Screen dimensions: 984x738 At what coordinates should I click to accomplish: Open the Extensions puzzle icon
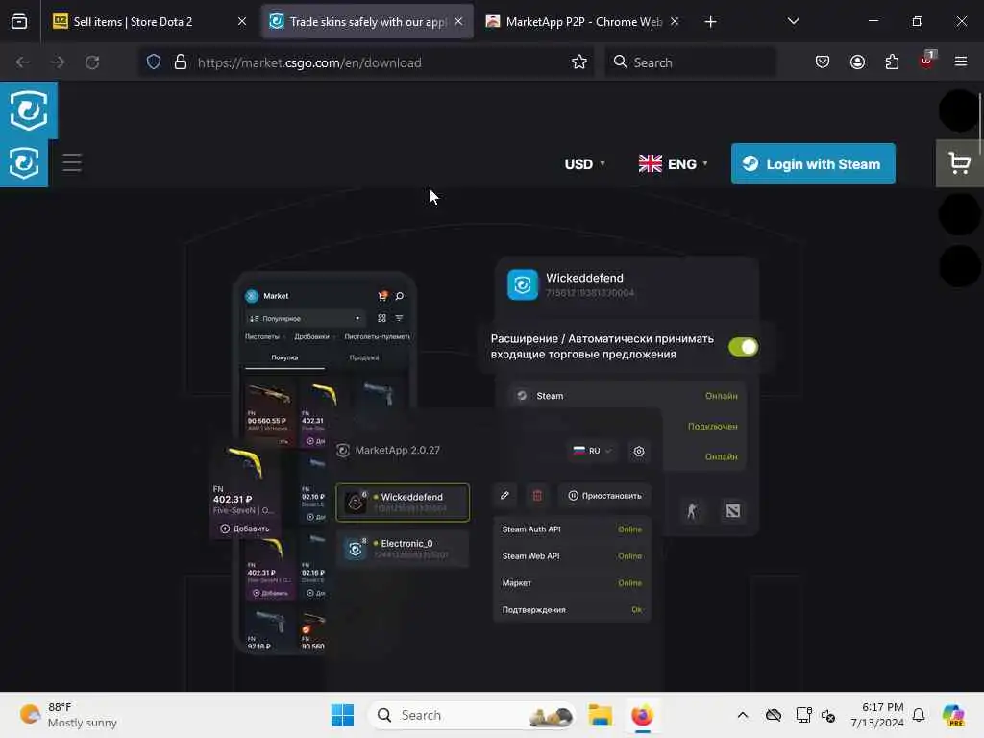892,62
